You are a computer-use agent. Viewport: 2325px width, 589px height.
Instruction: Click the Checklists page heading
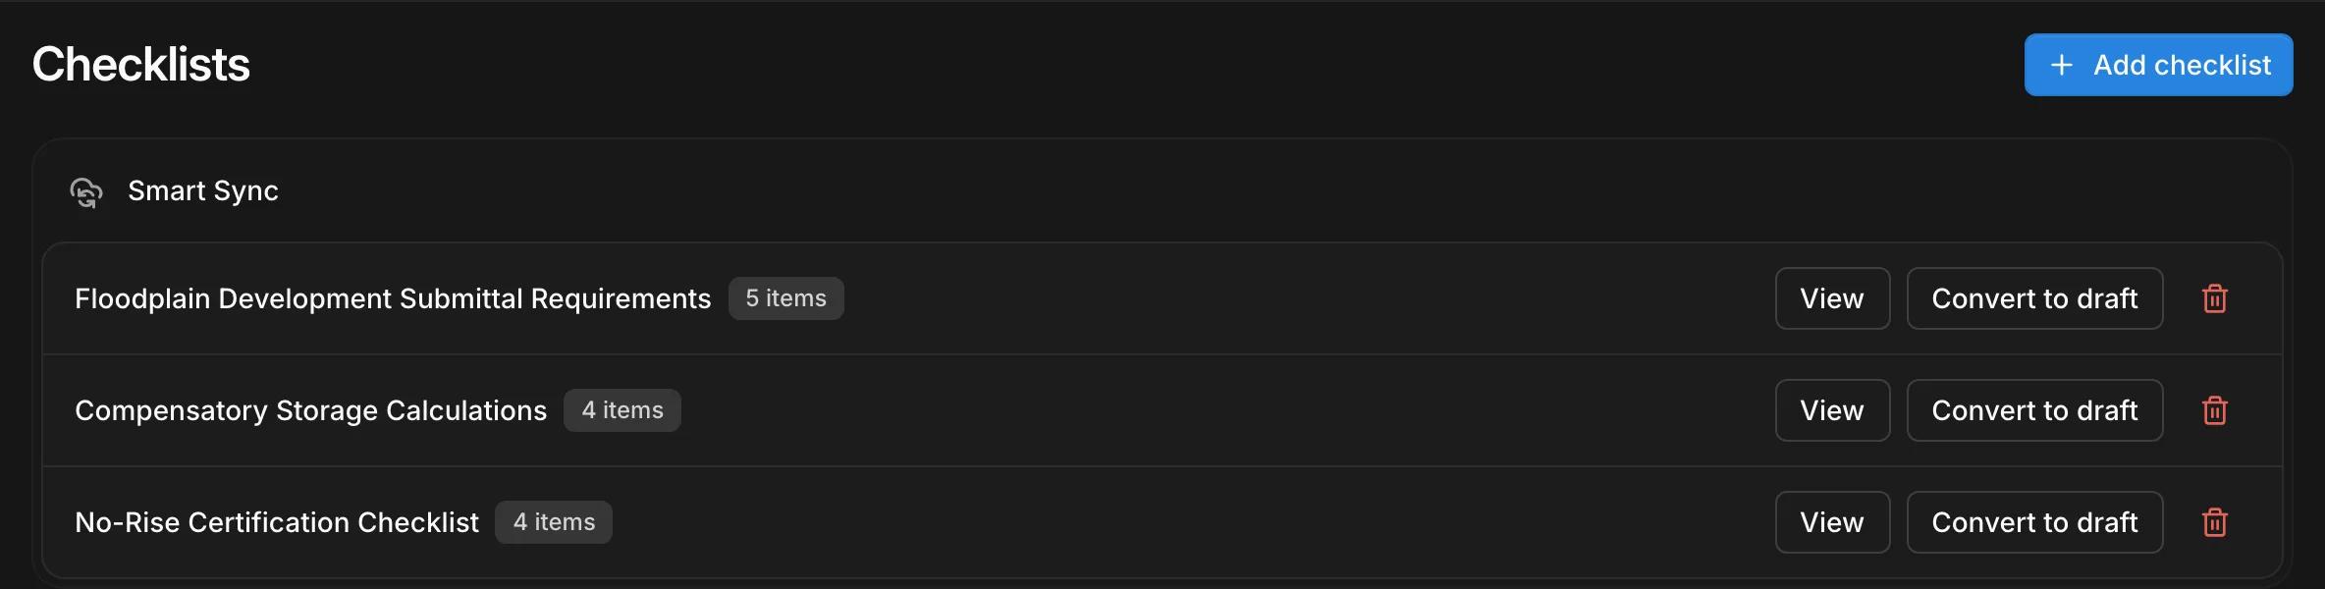141,65
